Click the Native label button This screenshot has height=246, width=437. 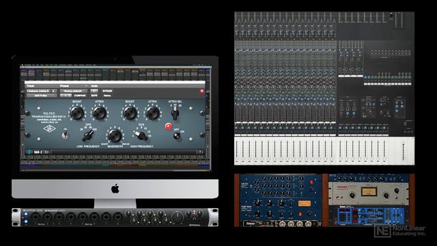tap(107, 96)
